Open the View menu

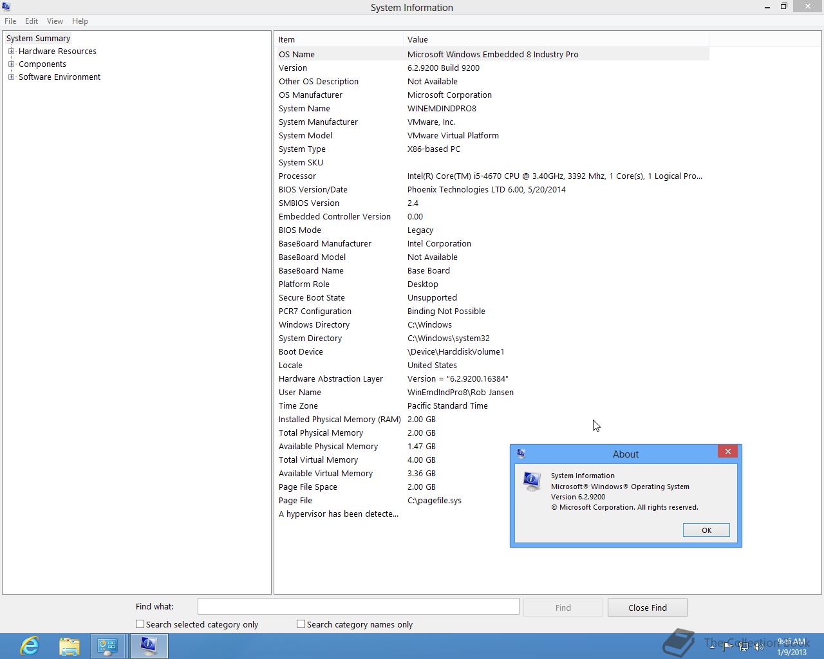tap(55, 21)
